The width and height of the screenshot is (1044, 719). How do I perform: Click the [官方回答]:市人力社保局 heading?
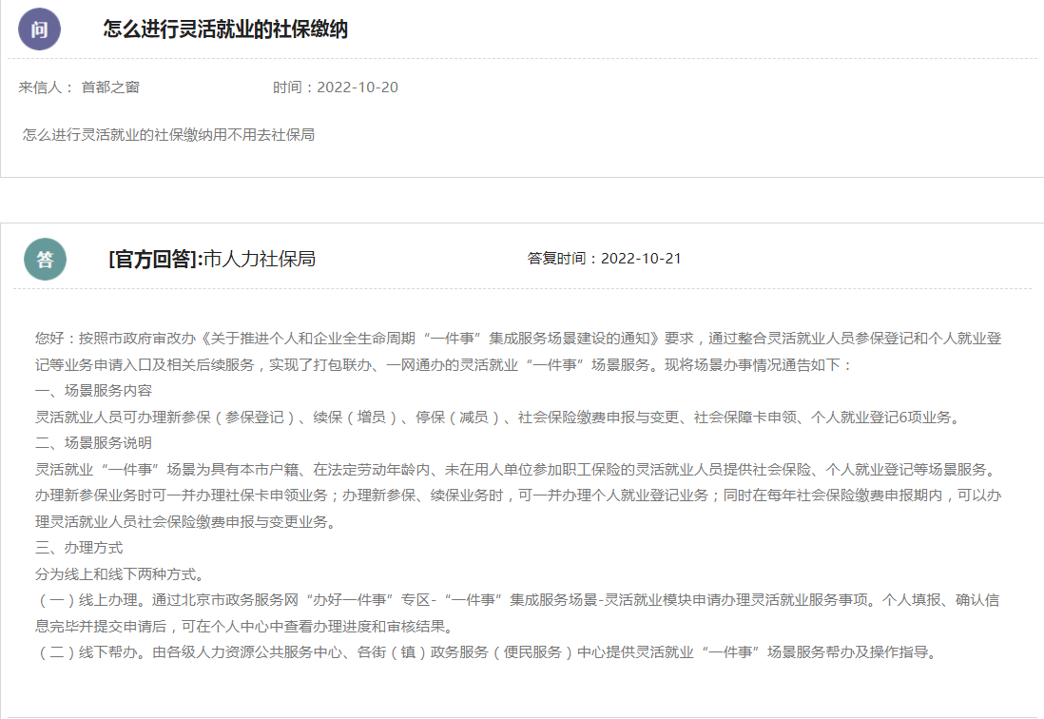(x=212, y=259)
